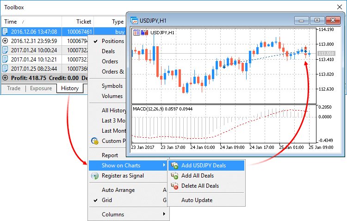The height and width of the screenshot is (221, 347).
Task: Click the red sell deal marker on chart
Action: 306,48
